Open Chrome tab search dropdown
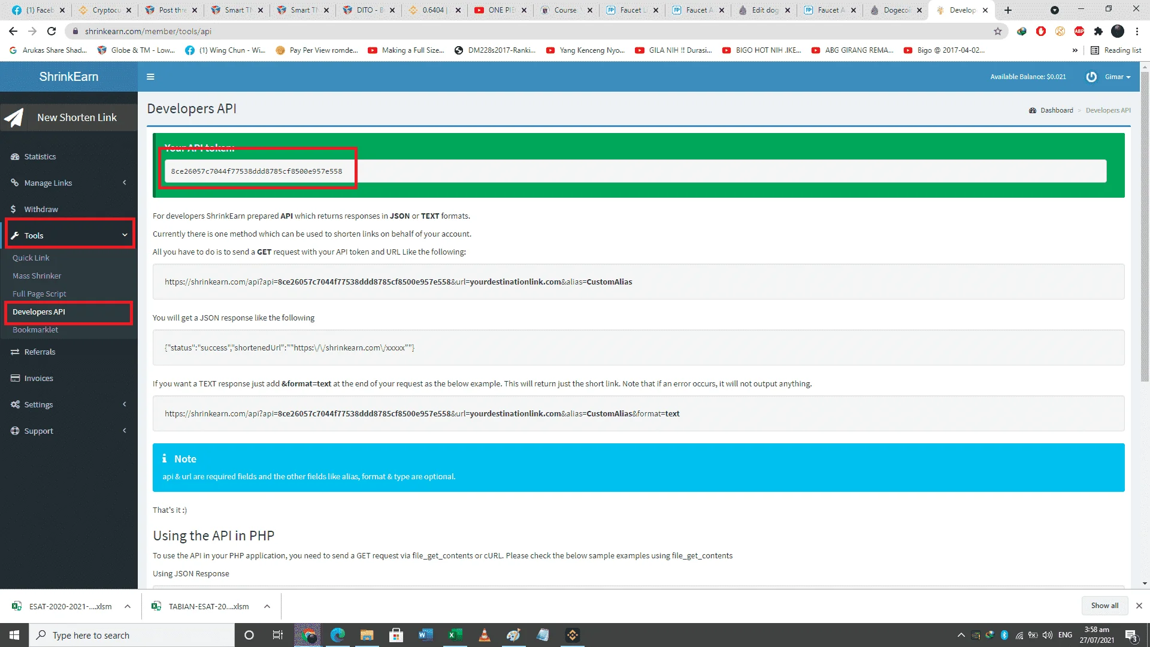Screen dimensions: 1150x647 (x=1055, y=10)
